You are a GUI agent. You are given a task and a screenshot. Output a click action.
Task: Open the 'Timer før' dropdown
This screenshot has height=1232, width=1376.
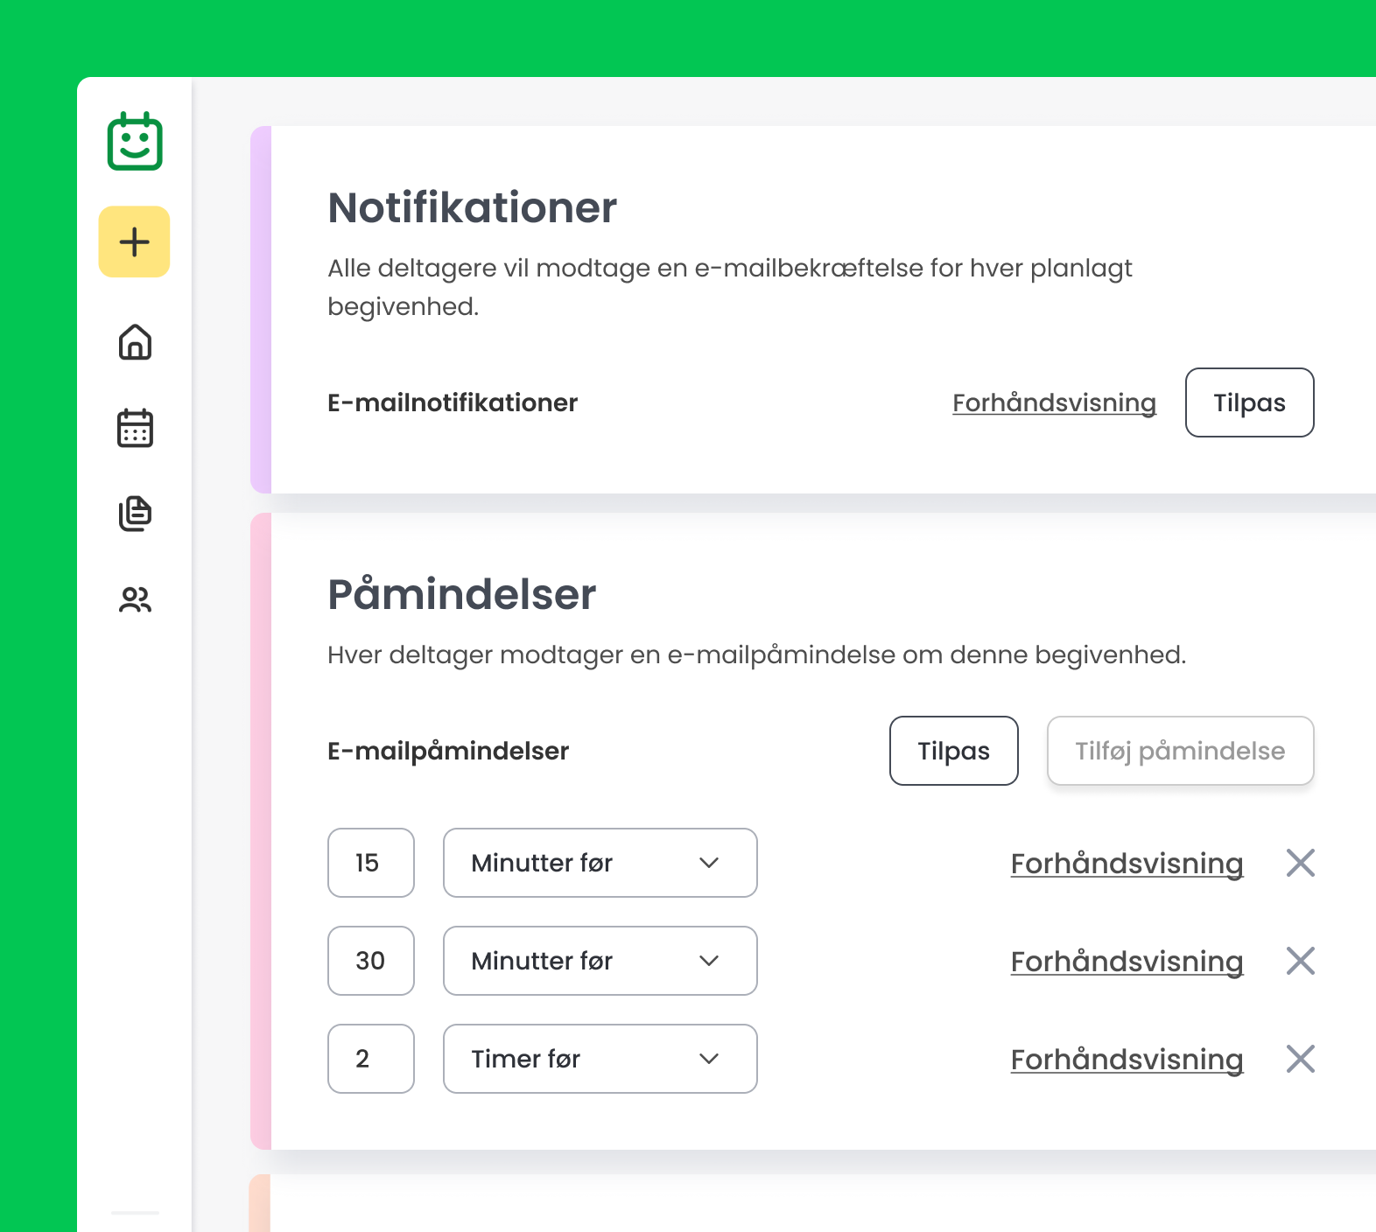point(600,1059)
